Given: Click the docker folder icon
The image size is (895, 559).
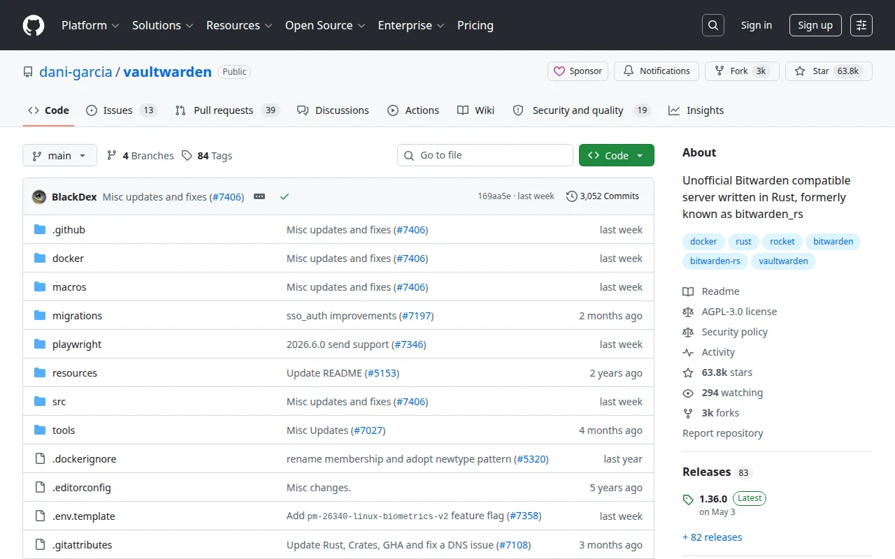Looking at the screenshot, I should pos(40,259).
